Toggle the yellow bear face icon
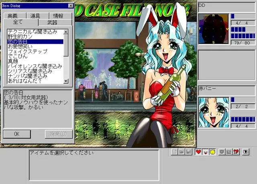Viewport: 257px width, 184px height. pyautogui.click(x=212, y=152)
